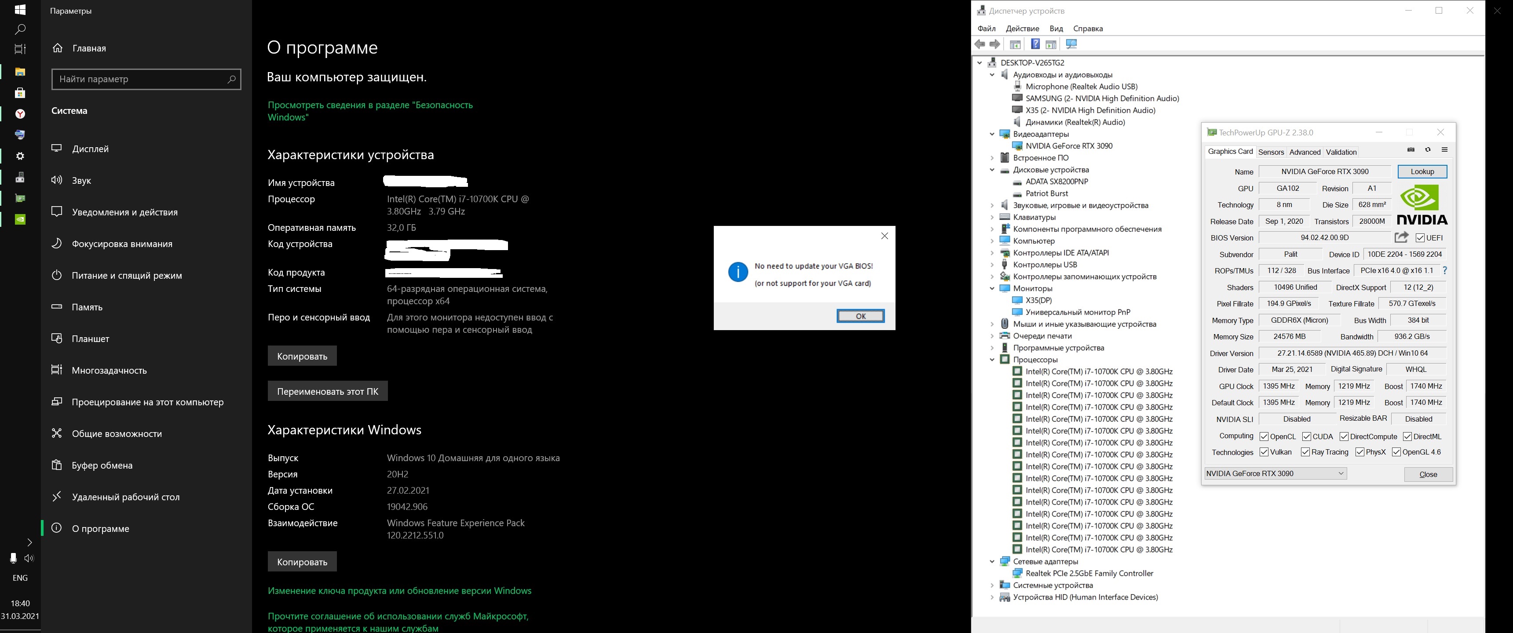1513x633 pixels.
Task: Switch to the Sensors tab
Action: pos(1270,152)
